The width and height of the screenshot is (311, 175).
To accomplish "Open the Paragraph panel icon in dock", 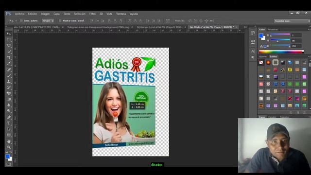I will (253, 57).
